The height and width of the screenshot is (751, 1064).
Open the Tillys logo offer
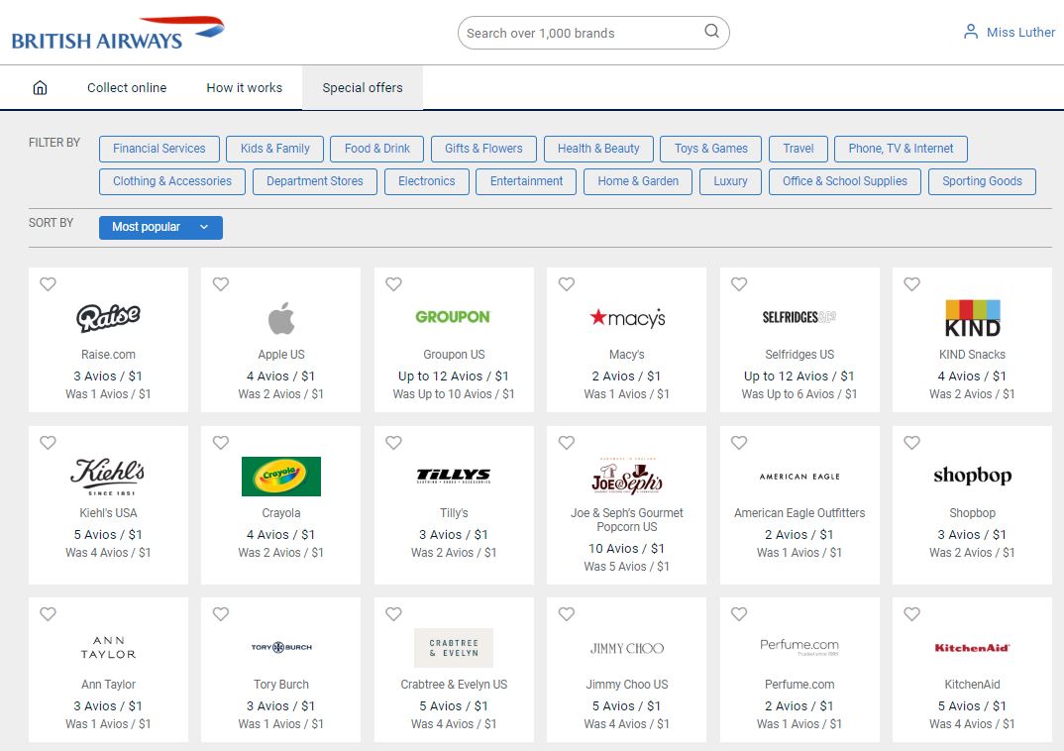tap(454, 476)
